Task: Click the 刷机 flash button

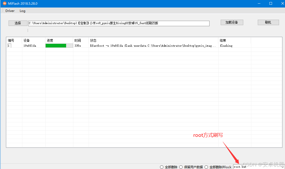Action: [x=268, y=22]
